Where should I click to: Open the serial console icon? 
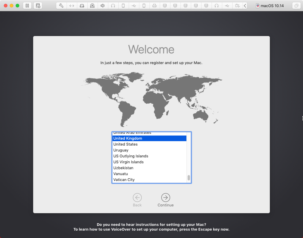[x=72, y=6]
